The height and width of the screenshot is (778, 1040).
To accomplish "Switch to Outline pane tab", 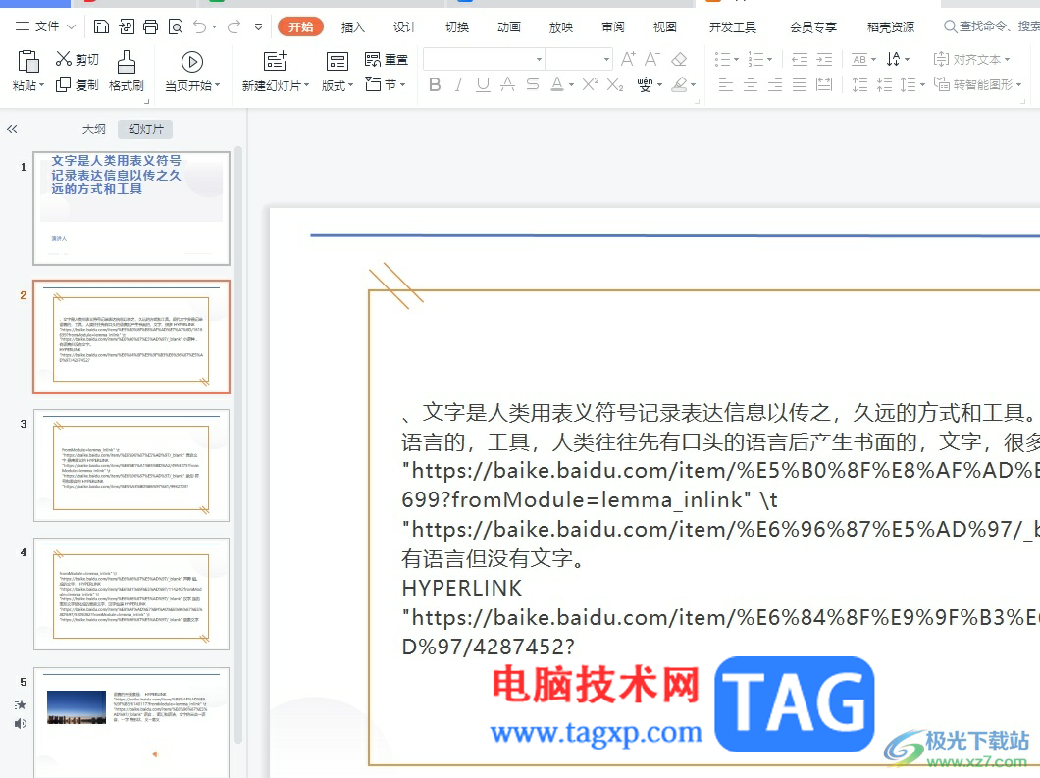I will coord(93,130).
